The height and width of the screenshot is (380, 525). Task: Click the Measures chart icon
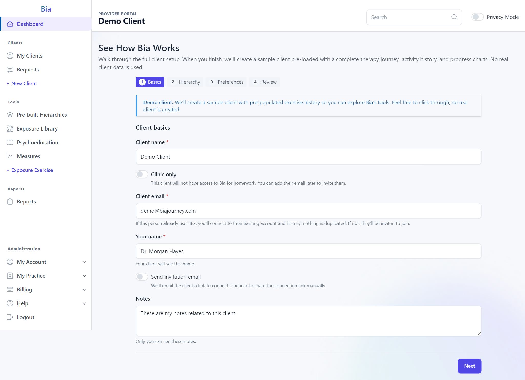(x=10, y=156)
